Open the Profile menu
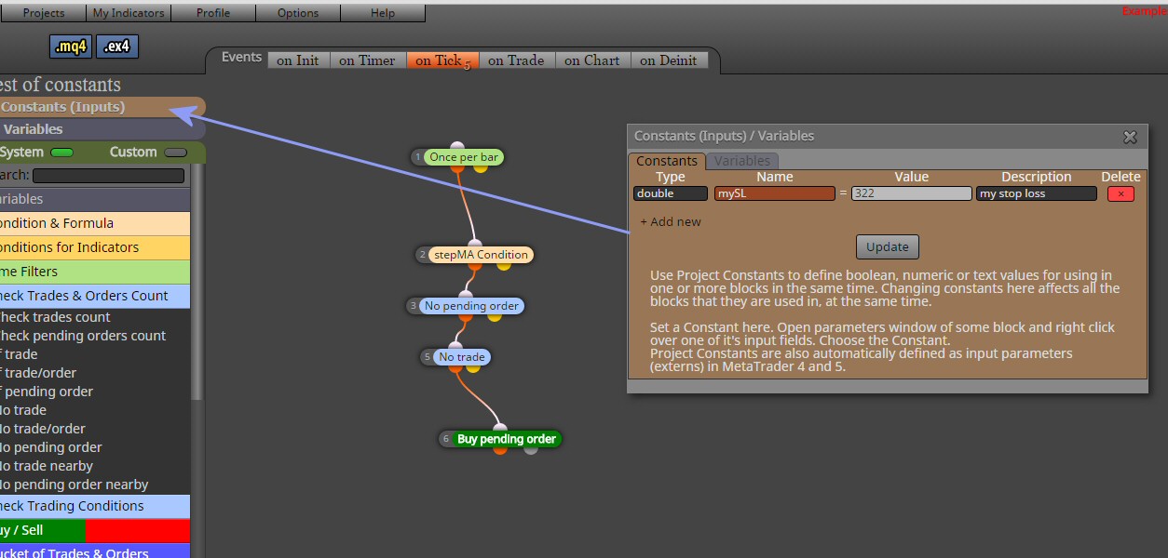The image size is (1168, 558). [213, 13]
